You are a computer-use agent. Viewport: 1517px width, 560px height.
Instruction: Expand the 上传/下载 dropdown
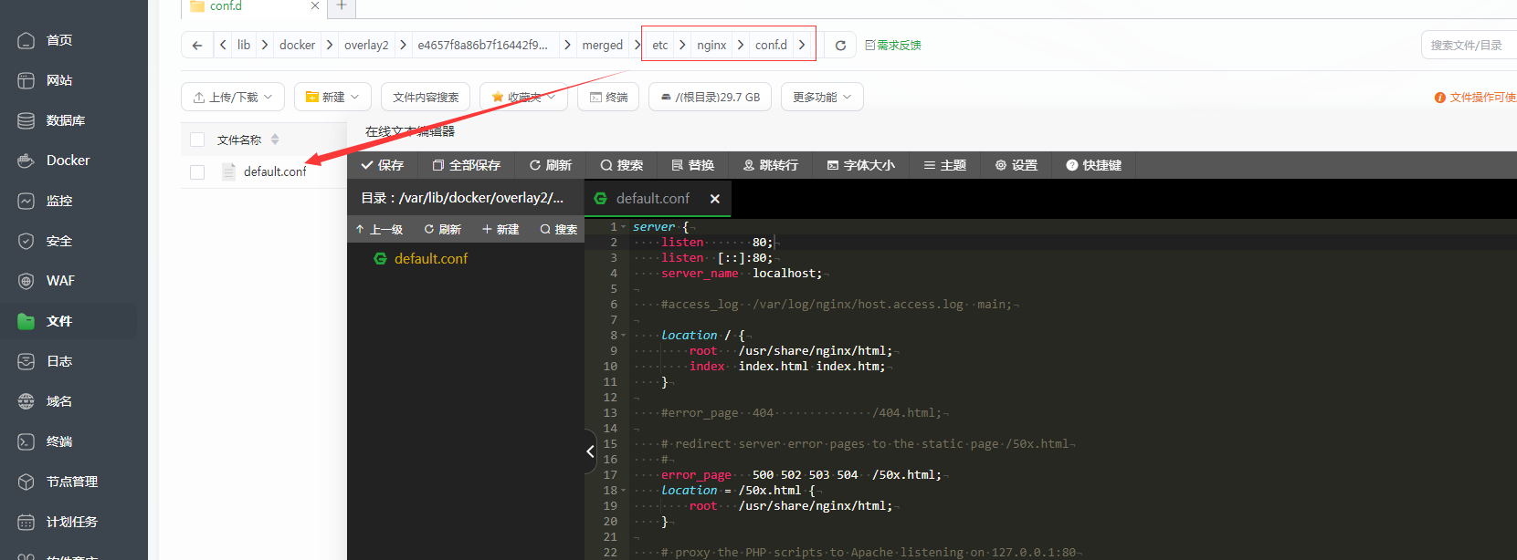click(x=233, y=97)
